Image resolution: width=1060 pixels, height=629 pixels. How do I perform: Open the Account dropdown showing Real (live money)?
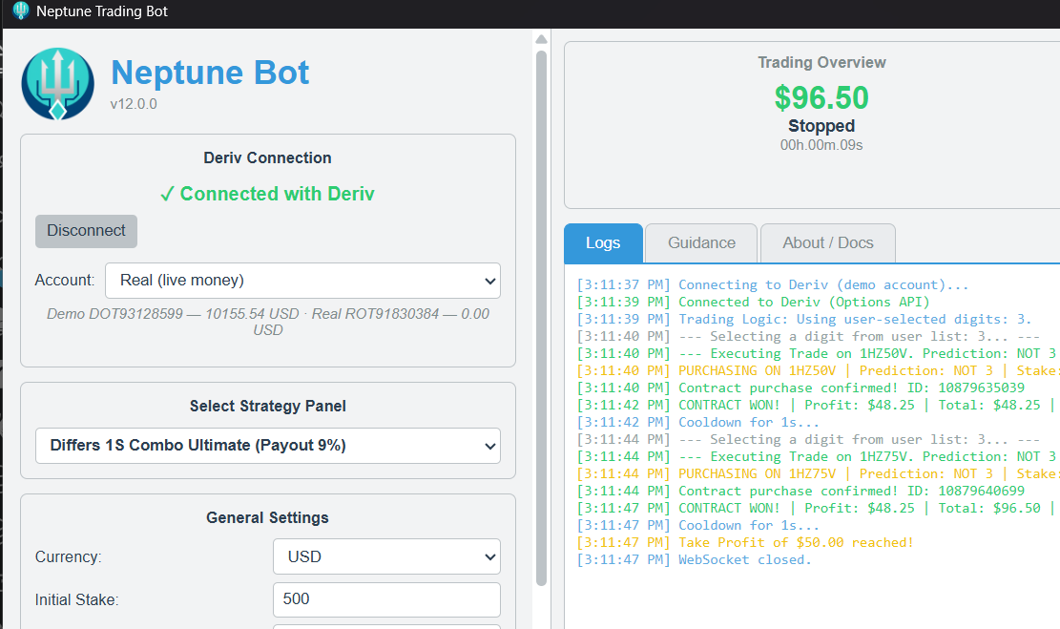coord(302,281)
